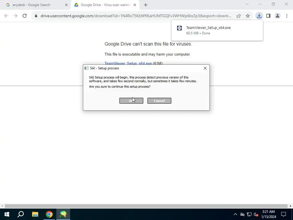This screenshot has height=220, width=293.
Task: Click scroll left arrow
Action: tap(2, 206)
